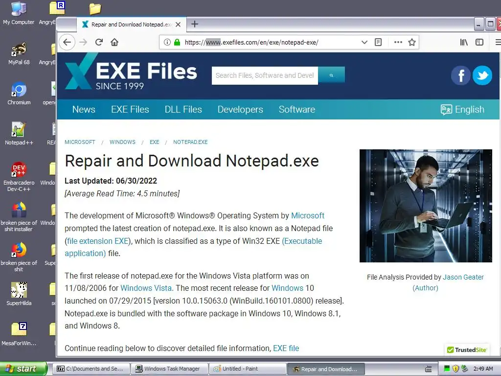
Task: Follow the Windows link before 10
Action: click(287, 288)
